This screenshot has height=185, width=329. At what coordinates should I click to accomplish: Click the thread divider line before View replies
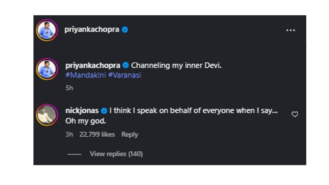click(74, 154)
